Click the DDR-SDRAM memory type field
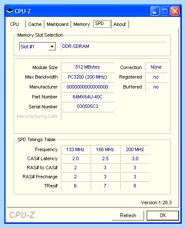Viewport: 186px width, 228px height. tap(113, 46)
